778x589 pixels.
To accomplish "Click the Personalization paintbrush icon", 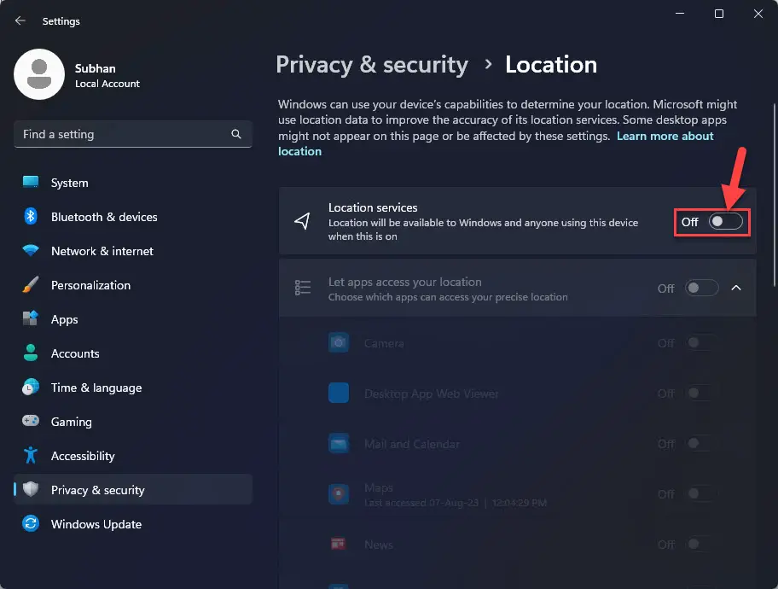I will [31, 284].
